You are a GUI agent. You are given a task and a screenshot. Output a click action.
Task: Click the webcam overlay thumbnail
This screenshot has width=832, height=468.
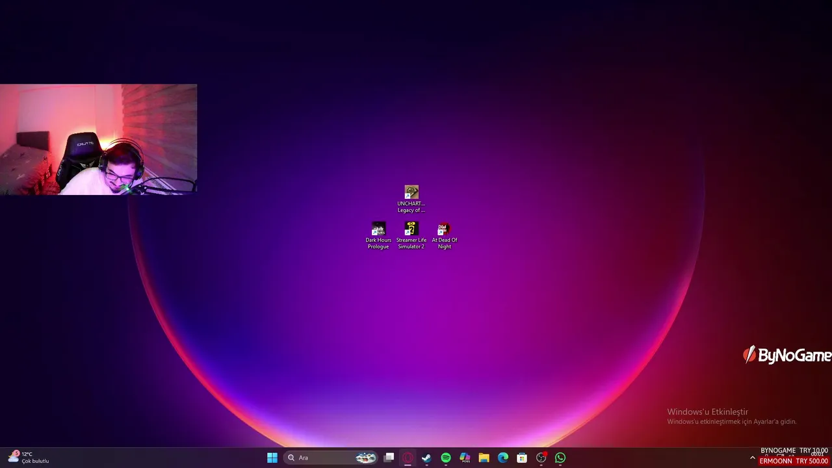pos(98,139)
